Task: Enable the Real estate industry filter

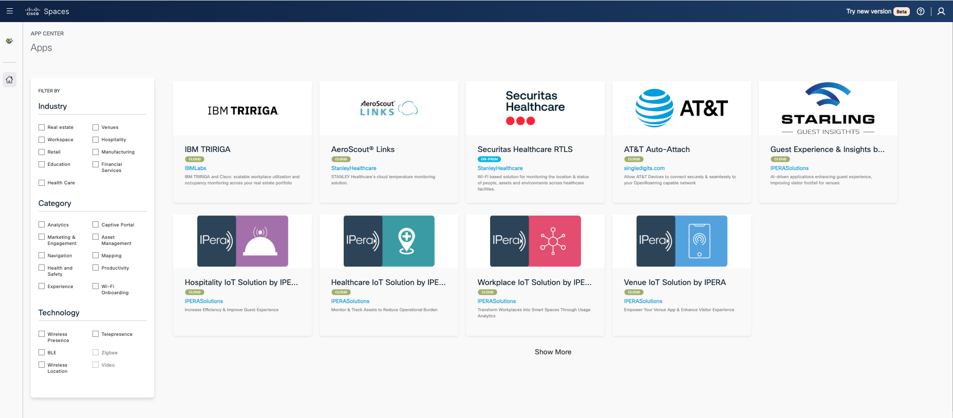Action: click(x=42, y=127)
